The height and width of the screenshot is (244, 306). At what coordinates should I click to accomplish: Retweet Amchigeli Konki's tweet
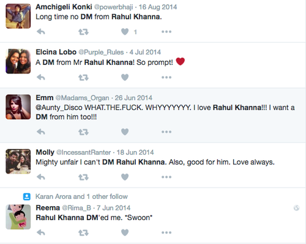tap(83, 32)
